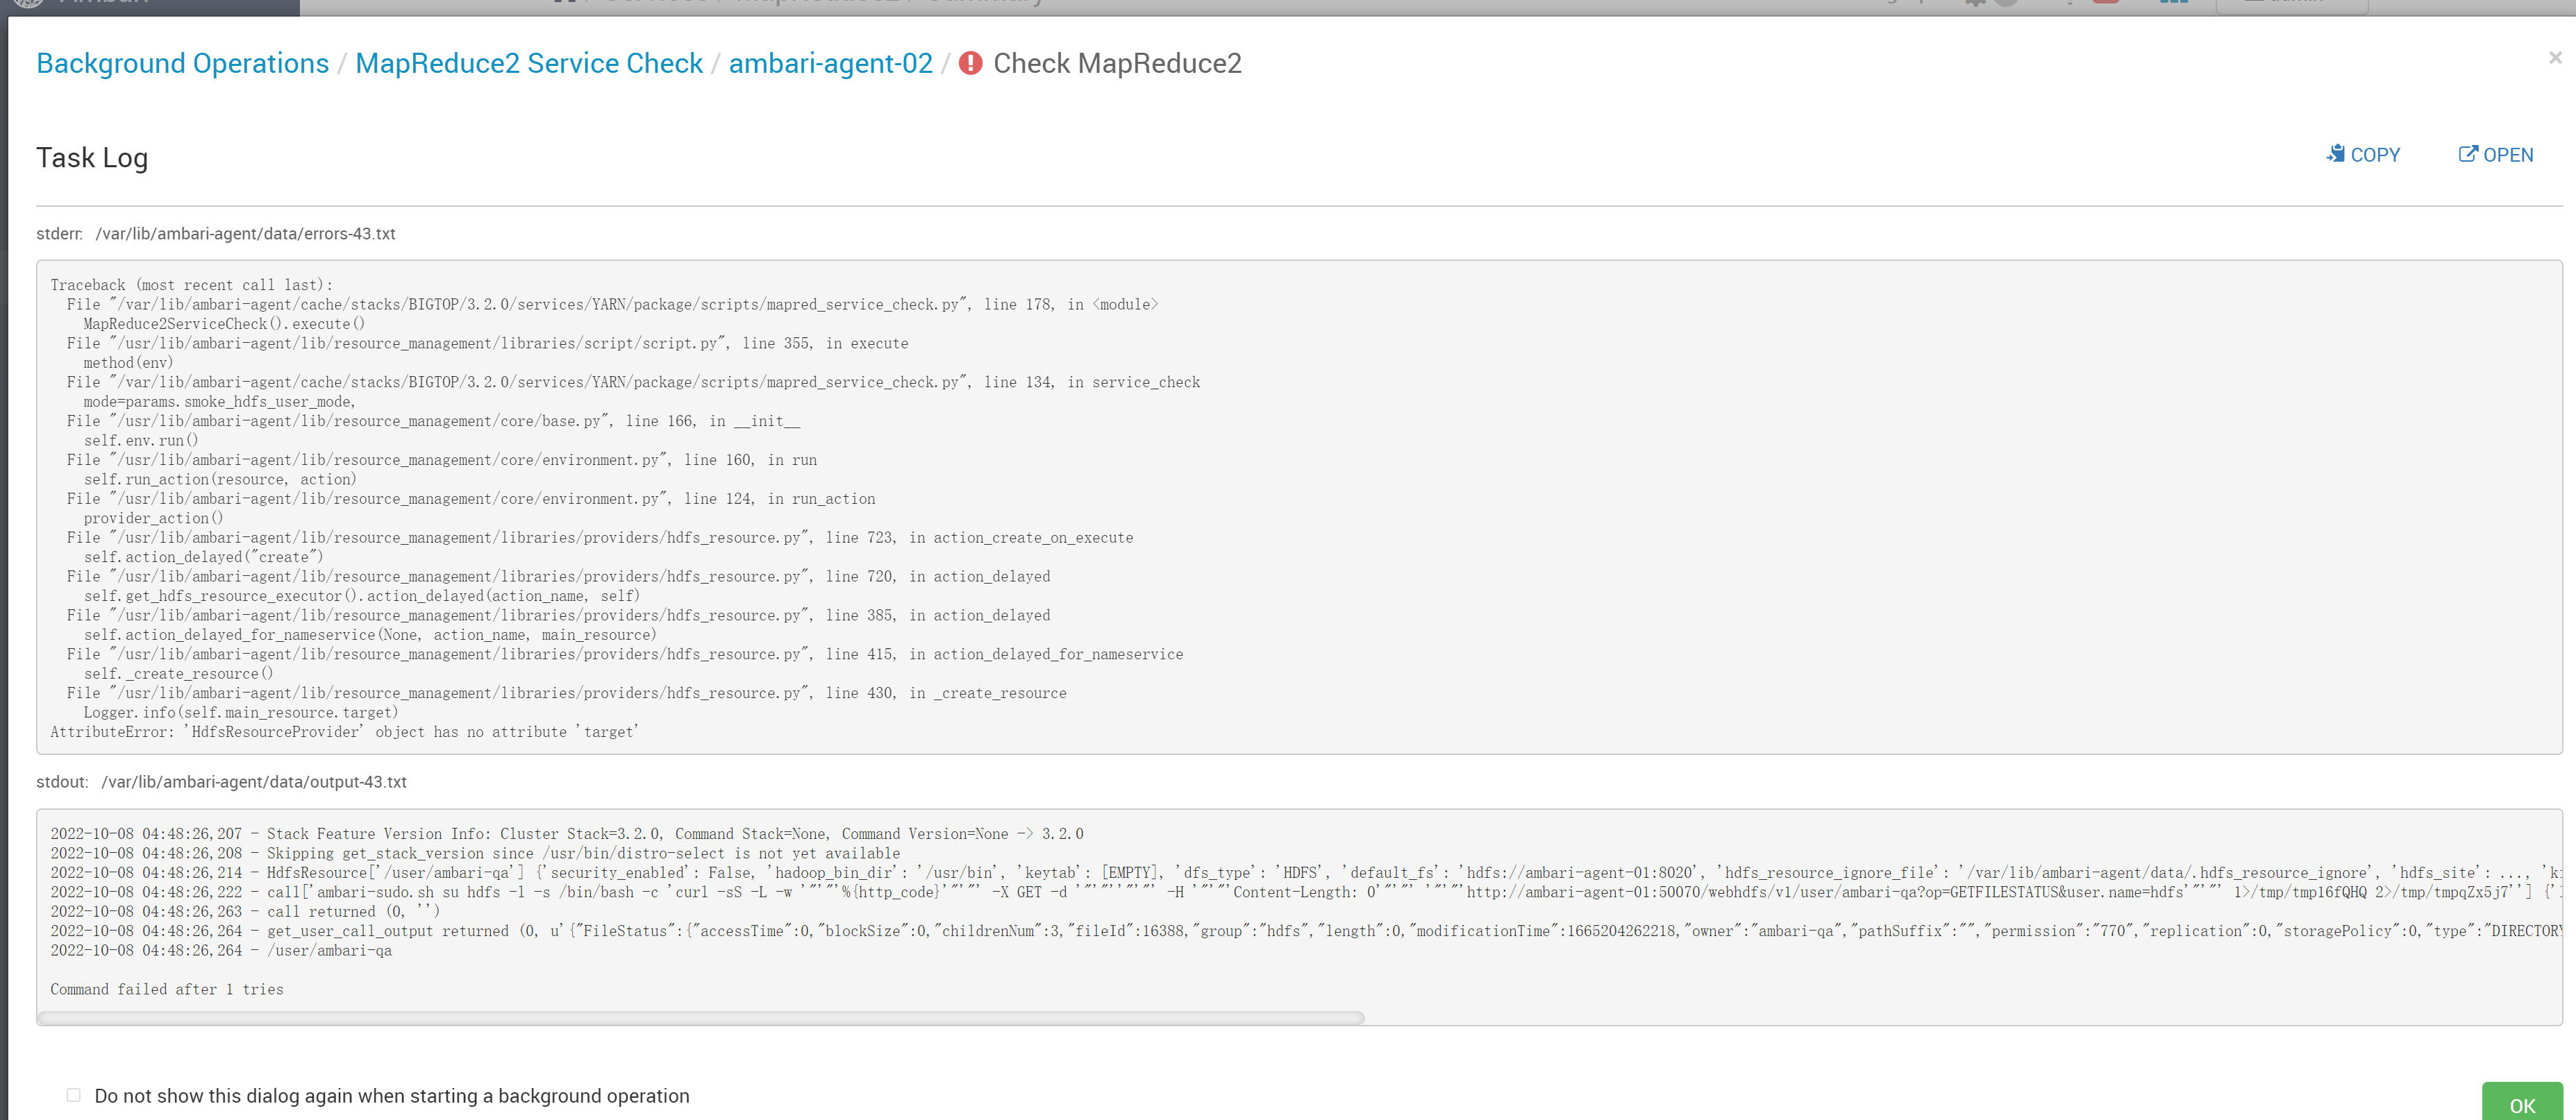Image resolution: width=2576 pixels, height=1120 pixels.
Task: Click the red error status icon
Action: pos(969,63)
